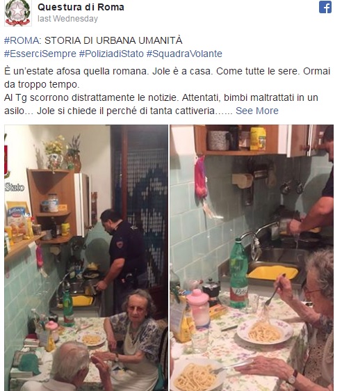Open right photo of woman eating pasta
This screenshot has height=391, width=342.
click(x=252, y=257)
